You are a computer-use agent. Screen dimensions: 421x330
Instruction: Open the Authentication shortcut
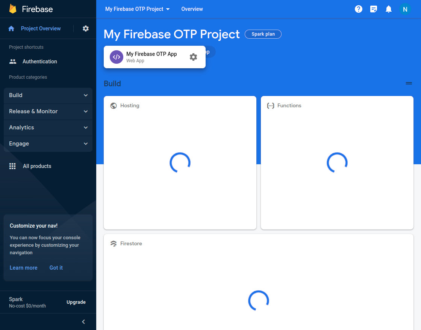pos(39,61)
